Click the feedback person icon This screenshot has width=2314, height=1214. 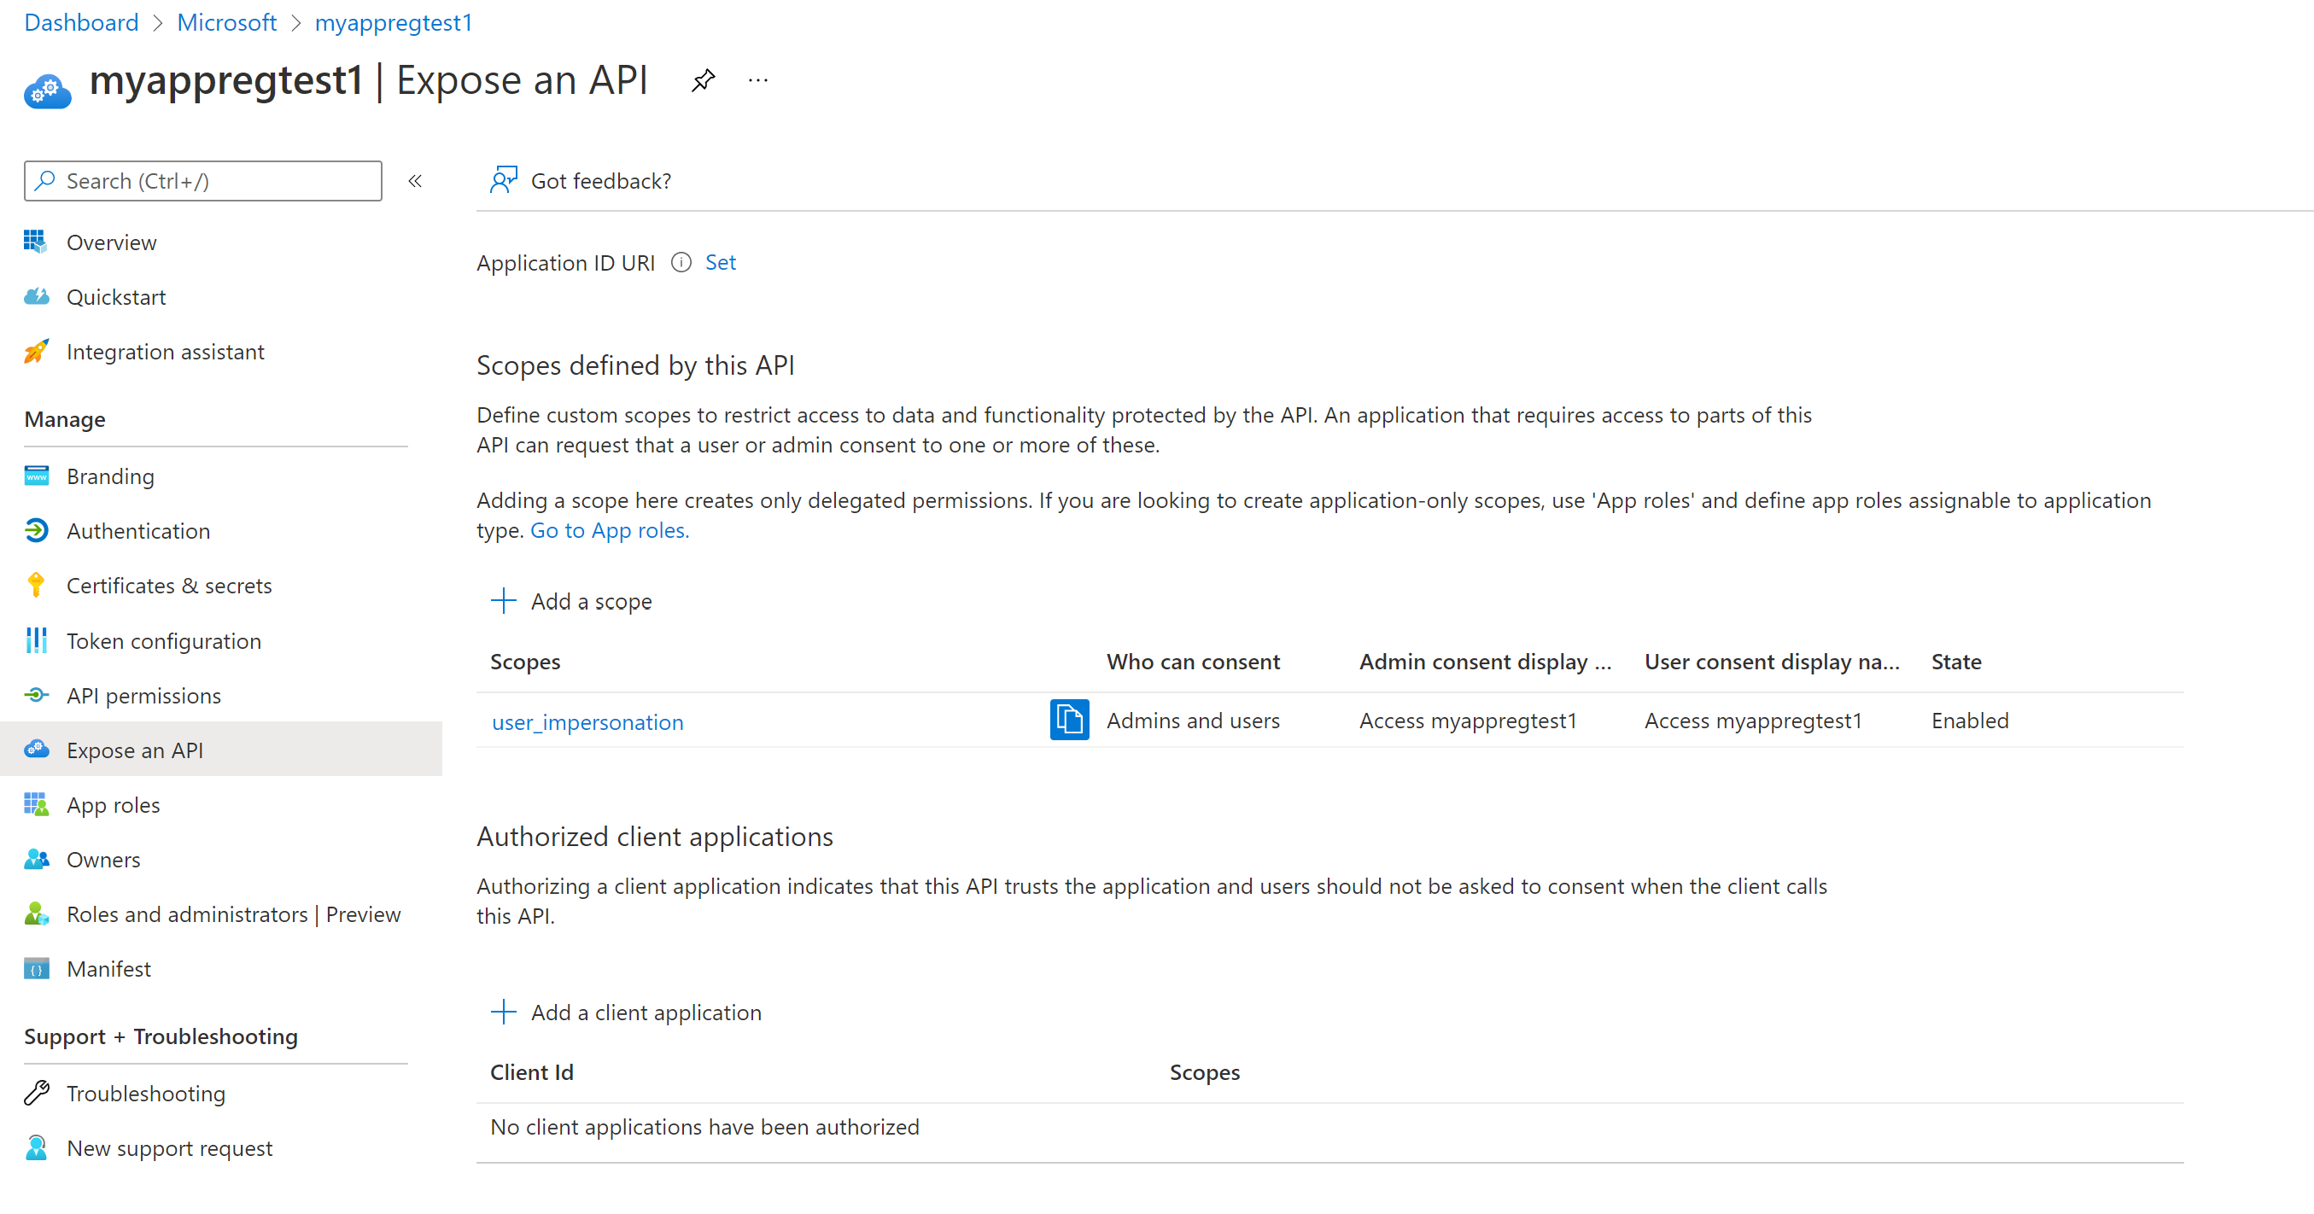pos(503,179)
